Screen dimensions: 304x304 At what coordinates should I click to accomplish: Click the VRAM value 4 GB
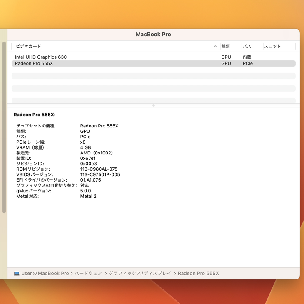85,147
